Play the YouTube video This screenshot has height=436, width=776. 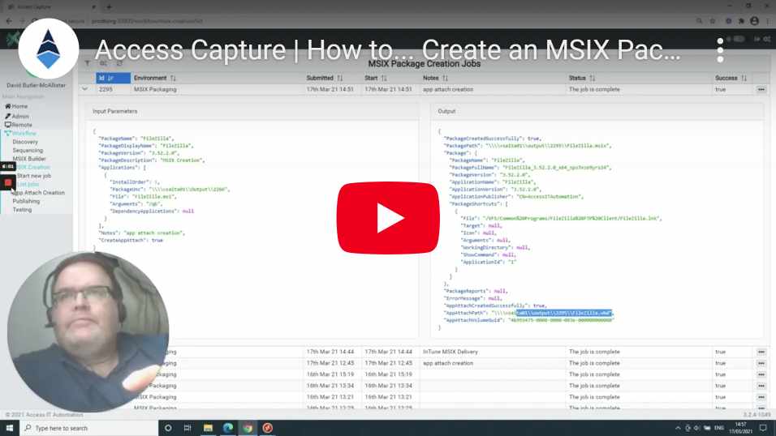(388, 217)
